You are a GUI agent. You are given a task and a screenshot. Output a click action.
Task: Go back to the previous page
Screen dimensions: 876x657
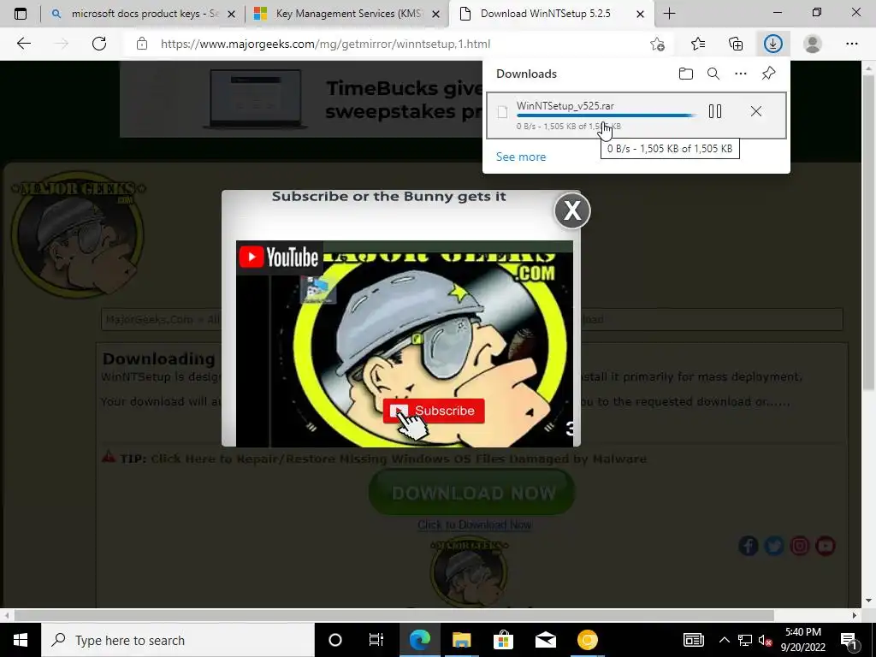click(x=23, y=44)
